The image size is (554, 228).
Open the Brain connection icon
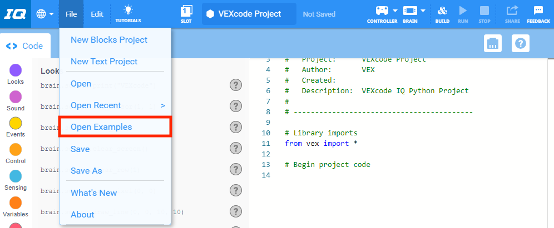[x=410, y=11]
